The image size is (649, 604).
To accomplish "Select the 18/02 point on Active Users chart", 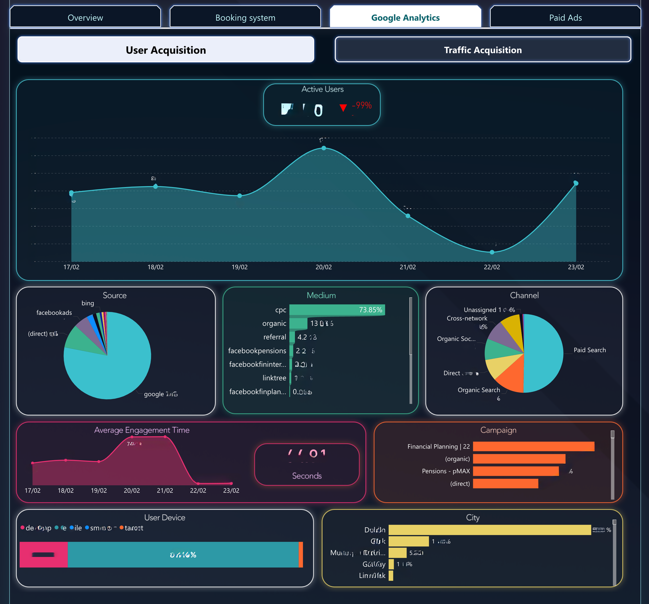I will (x=155, y=186).
